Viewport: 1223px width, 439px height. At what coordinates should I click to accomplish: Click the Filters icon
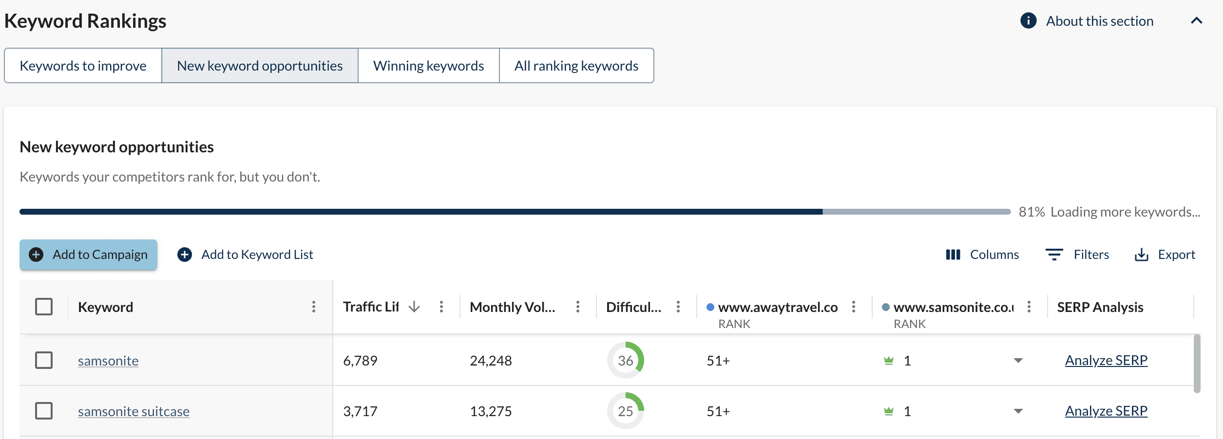[1054, 254]
